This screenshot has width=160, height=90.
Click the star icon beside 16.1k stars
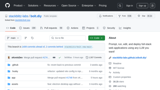point(110,81)
